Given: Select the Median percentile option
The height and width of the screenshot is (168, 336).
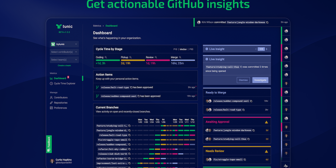Looking at the screenshot, I should 183,49.
